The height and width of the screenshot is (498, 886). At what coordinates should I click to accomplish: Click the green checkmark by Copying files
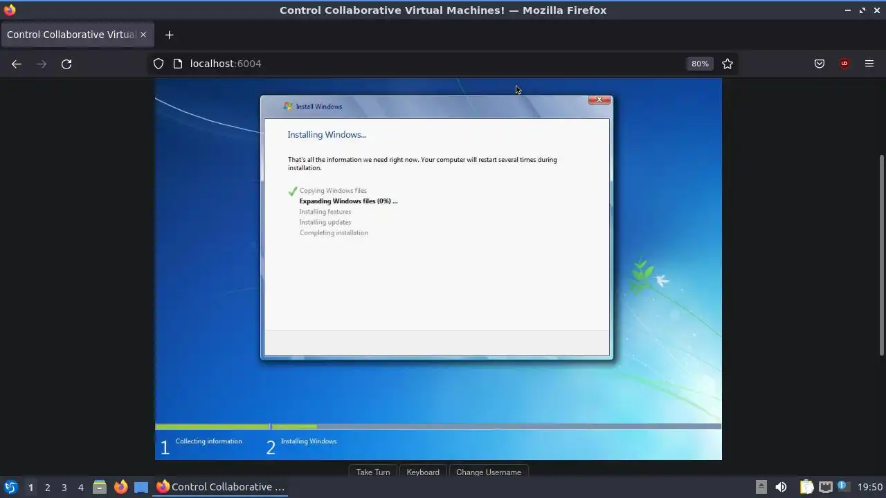click(293, 191)
